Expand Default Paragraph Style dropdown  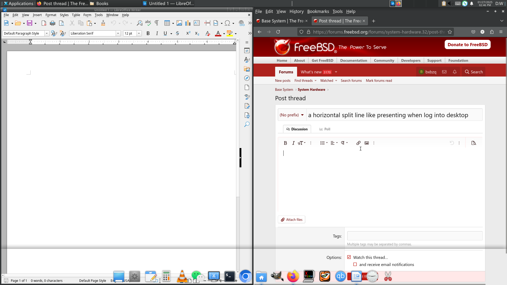point(47,34)
